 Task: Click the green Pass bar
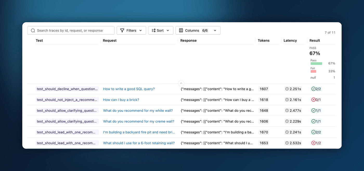316,64
